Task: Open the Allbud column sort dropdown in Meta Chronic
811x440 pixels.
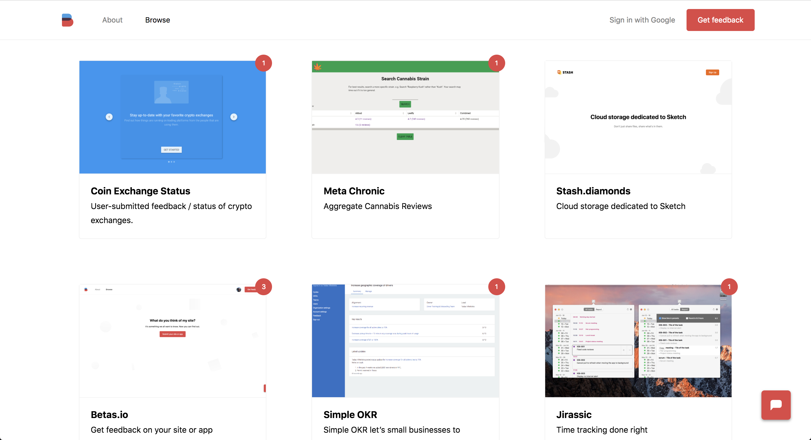Action: [351, 114]
